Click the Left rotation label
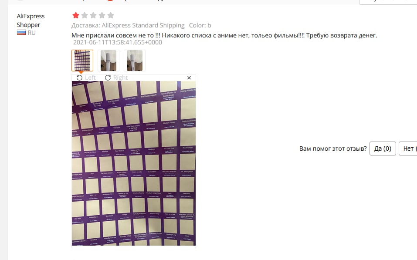The width and height of the screenshot is (417, 260). 91,78
